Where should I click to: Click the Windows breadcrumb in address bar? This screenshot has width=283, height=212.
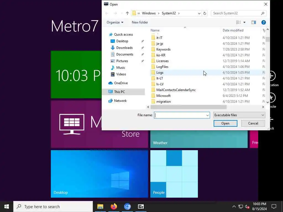click(x=149, y=13)
